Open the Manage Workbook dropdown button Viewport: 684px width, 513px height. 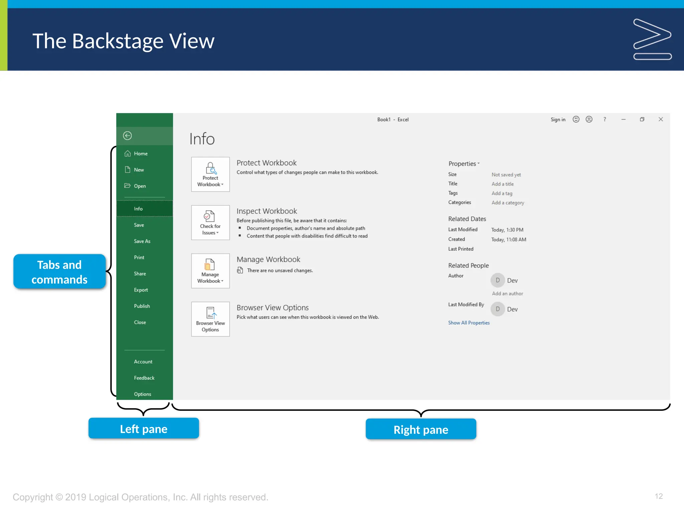(x=210, y=271)
